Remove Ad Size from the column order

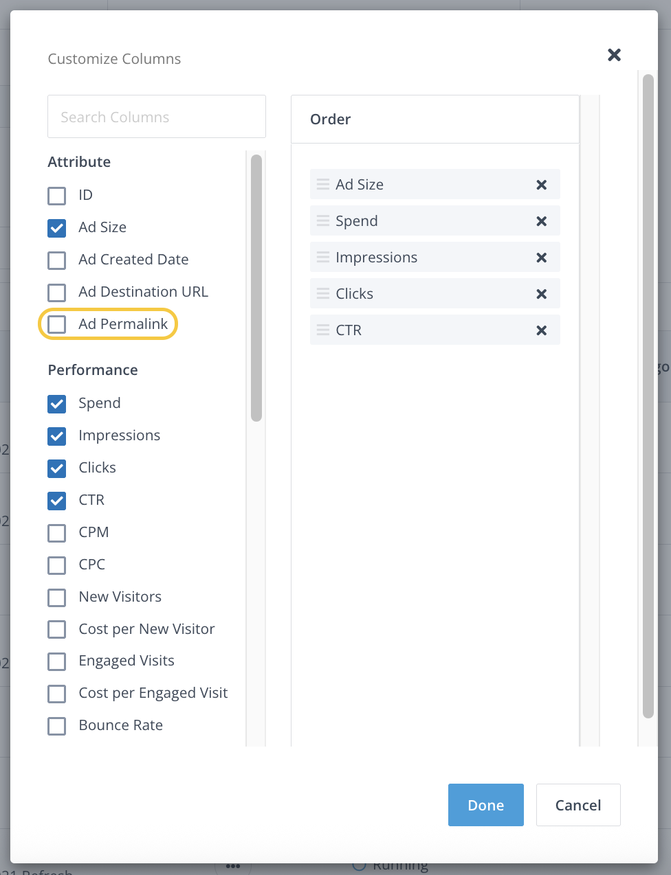(541, 185)
